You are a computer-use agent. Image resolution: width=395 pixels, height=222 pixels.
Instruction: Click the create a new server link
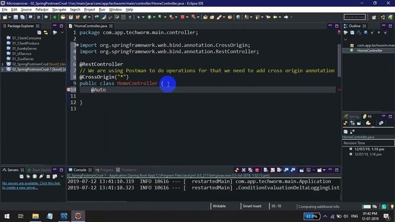(x=31, y=185)
